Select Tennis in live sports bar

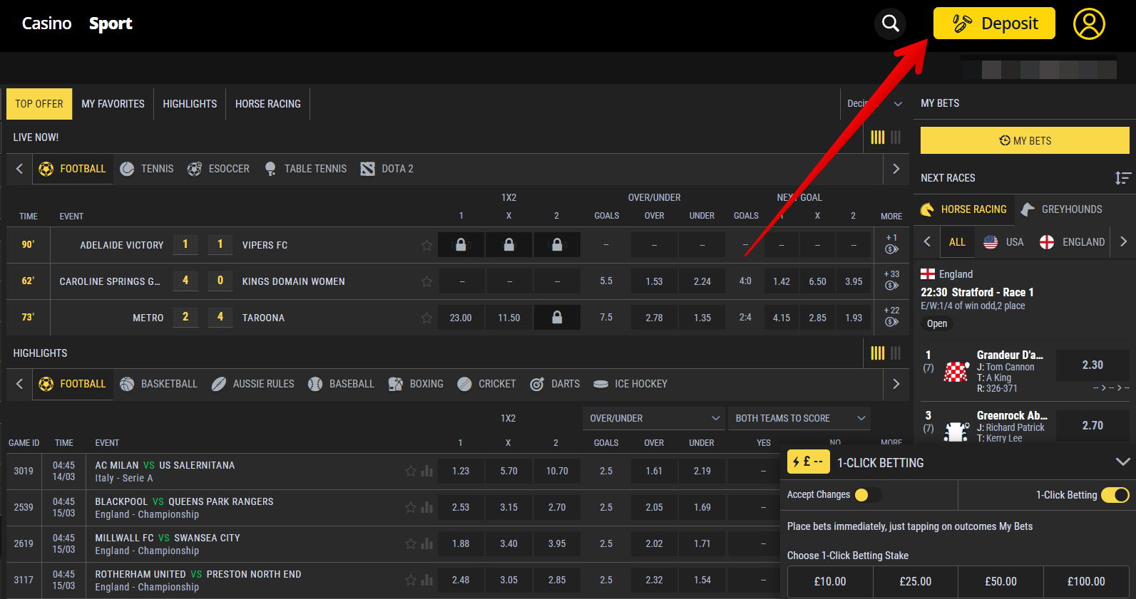pos(147,169)
